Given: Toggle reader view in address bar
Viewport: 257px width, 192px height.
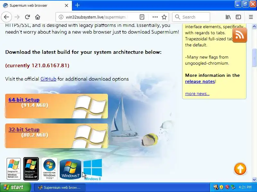Looking at the screenshot, I should coord(142,17).
